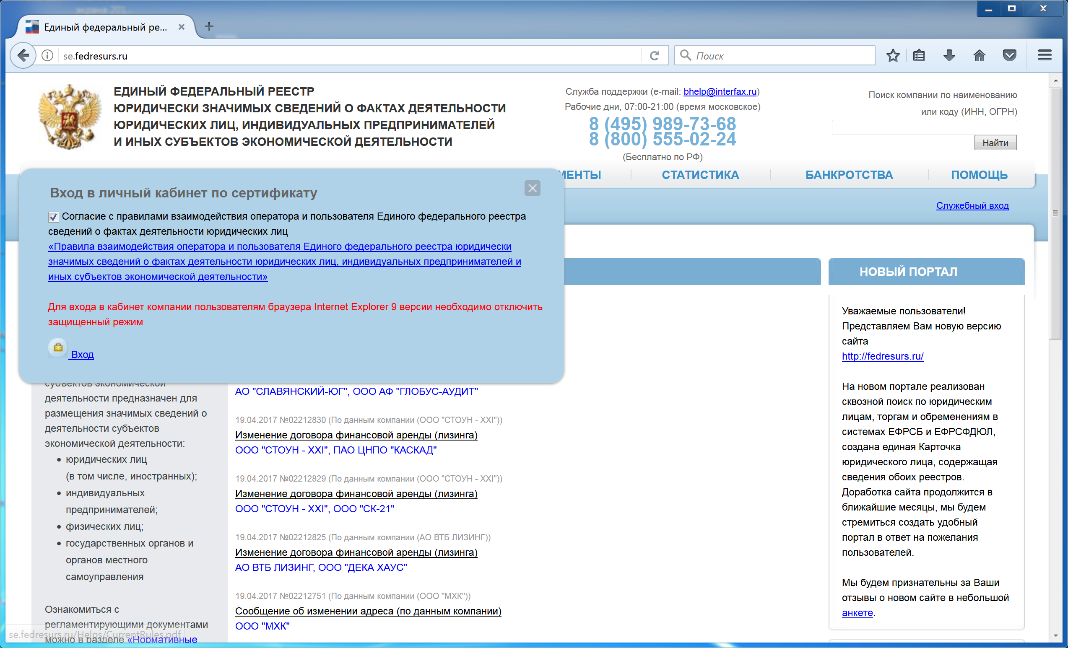The image size is (1068, 648).
Task: Reload the page with refresh icon
Action: 655,55
